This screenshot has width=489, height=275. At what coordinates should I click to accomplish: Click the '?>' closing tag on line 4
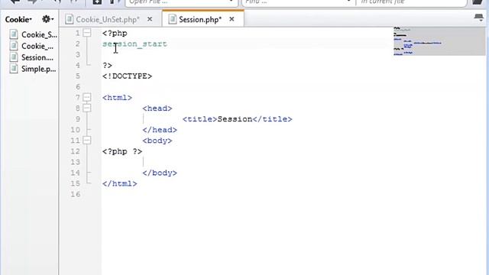pyautogui.click(x=107, y=66)
